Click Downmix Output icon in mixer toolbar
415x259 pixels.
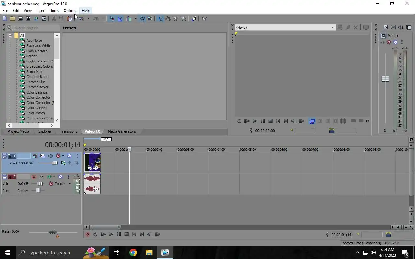[x=393, y=28]
